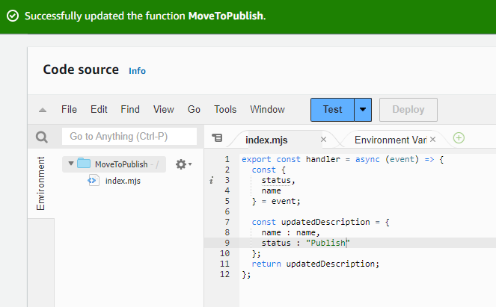Toggle the Environment side panel tab
Screen dimensions: 496x307
[x=41, y=184]
